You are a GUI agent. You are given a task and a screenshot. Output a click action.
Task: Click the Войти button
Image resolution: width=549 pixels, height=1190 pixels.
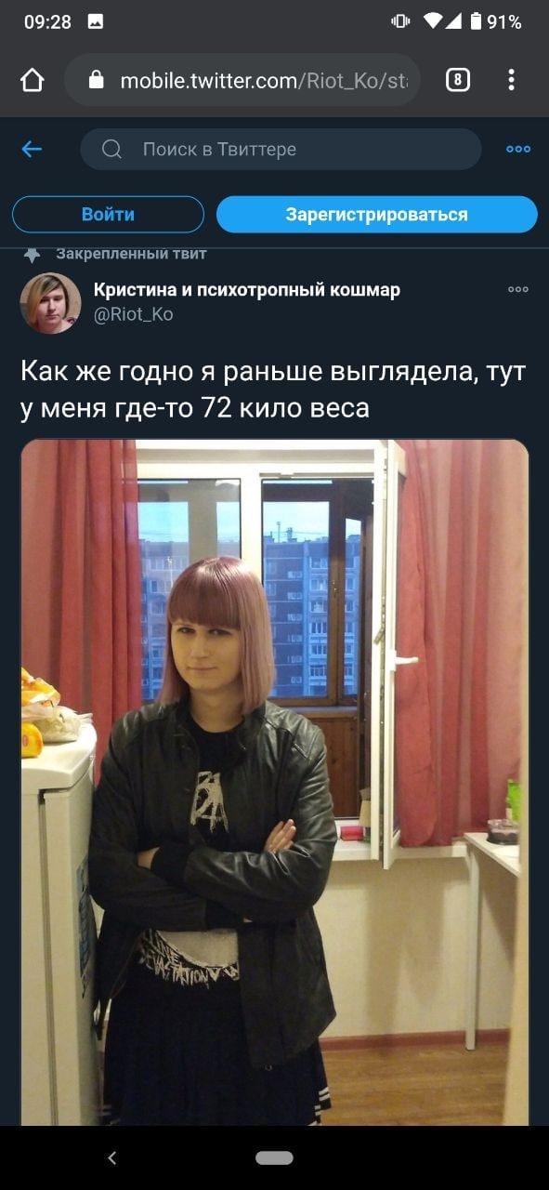pos(108,214)
